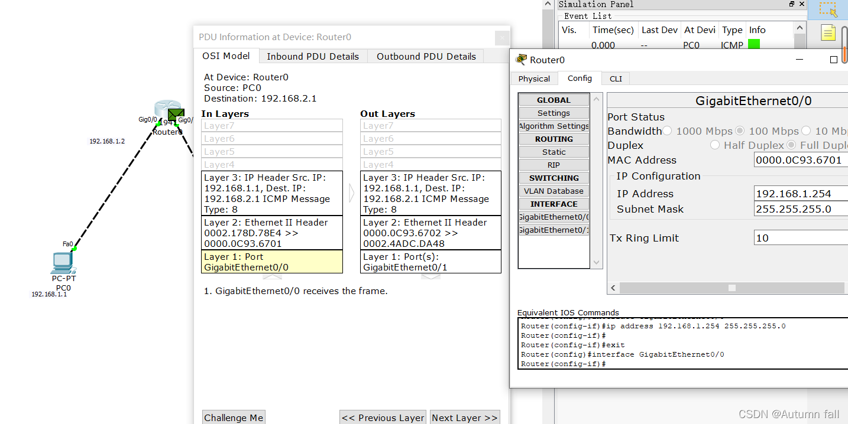Click the Router0 window title icon
This screenshot has height=424, width=848.
(521, 60)
